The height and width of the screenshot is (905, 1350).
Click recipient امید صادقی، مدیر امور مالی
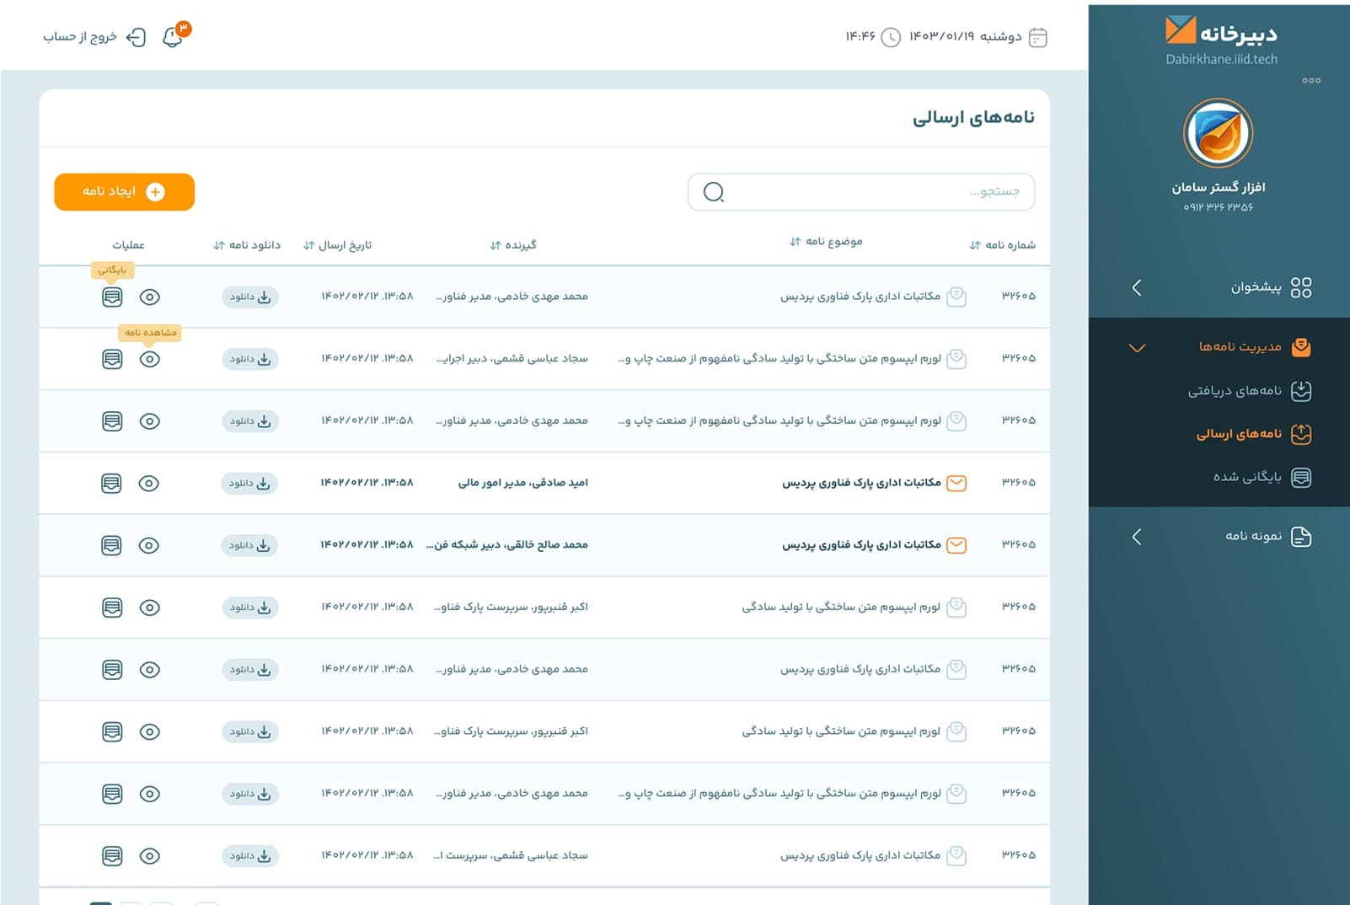(522, 483)
